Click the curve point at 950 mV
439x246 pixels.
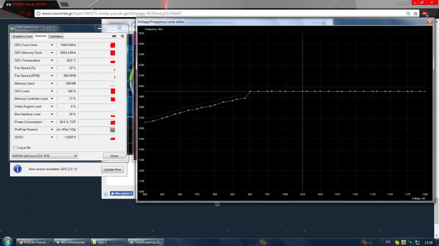(x=250, y=91)
